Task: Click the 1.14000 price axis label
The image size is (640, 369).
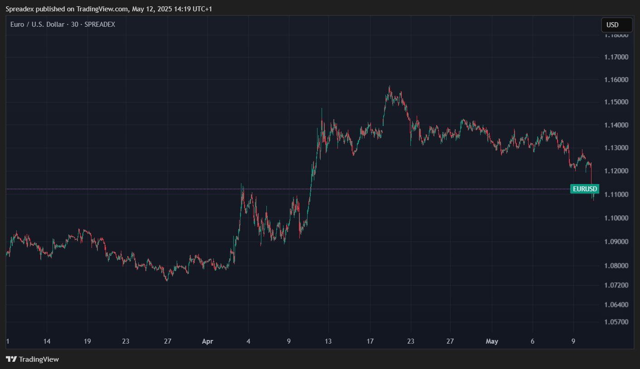Action: pyautogui.click(x=616, y=125)
